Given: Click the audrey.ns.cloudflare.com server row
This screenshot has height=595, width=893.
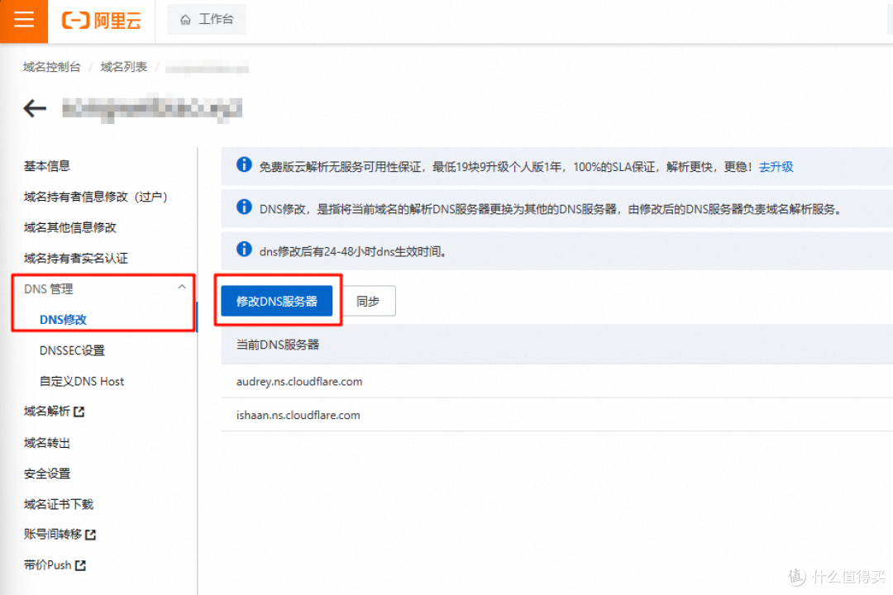Looking at the screenshot, I should 299,382.
